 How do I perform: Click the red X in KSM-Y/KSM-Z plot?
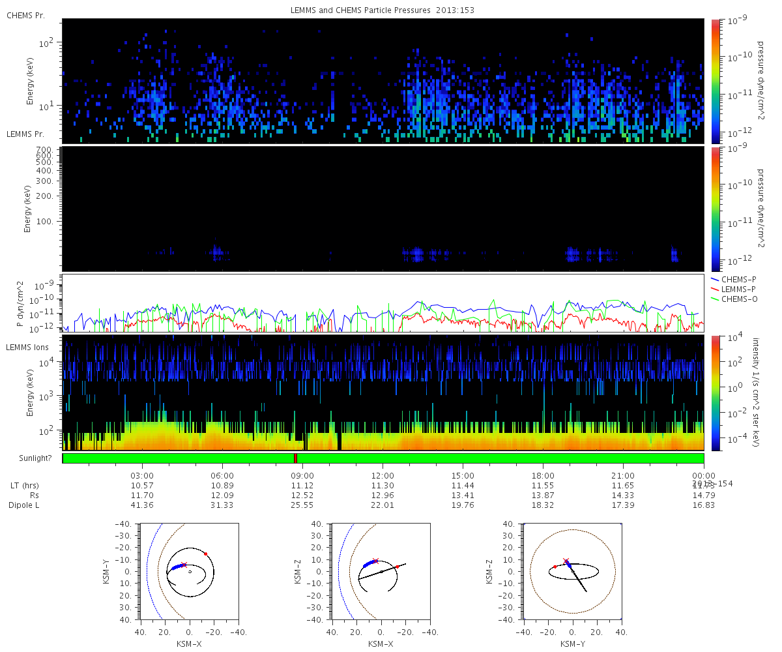tap(566, 561)
